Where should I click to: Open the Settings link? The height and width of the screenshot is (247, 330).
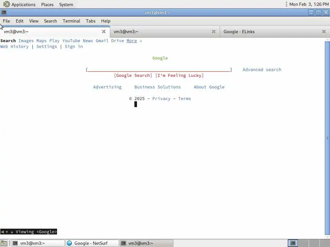point(46,47)
